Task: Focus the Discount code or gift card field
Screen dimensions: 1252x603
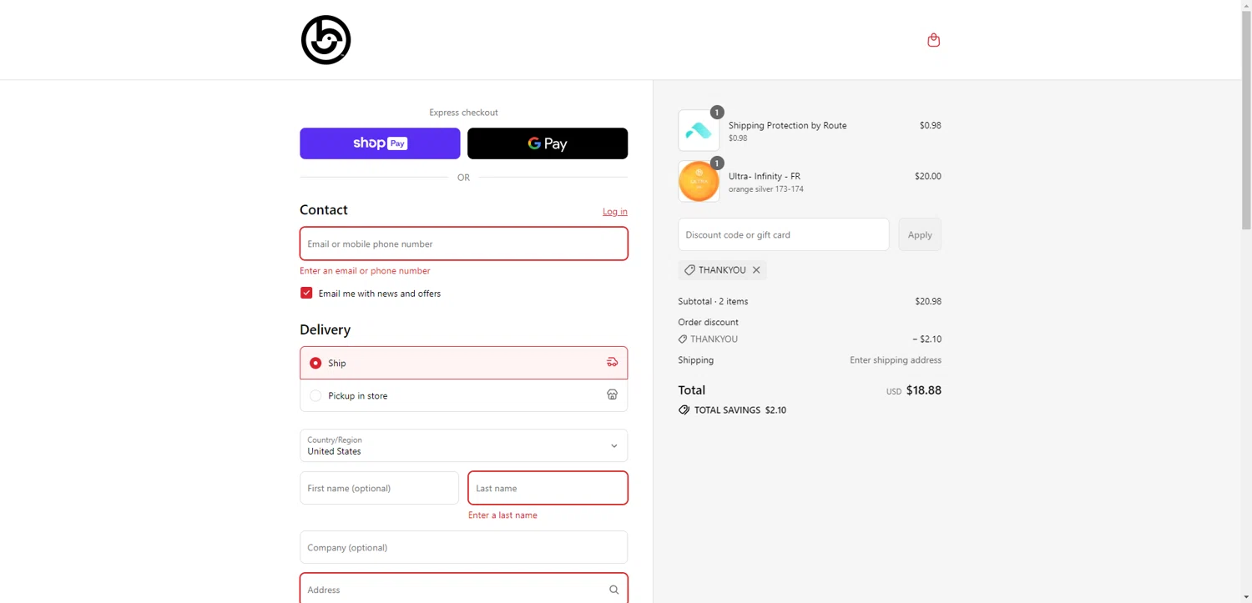Action: point(784,234)
